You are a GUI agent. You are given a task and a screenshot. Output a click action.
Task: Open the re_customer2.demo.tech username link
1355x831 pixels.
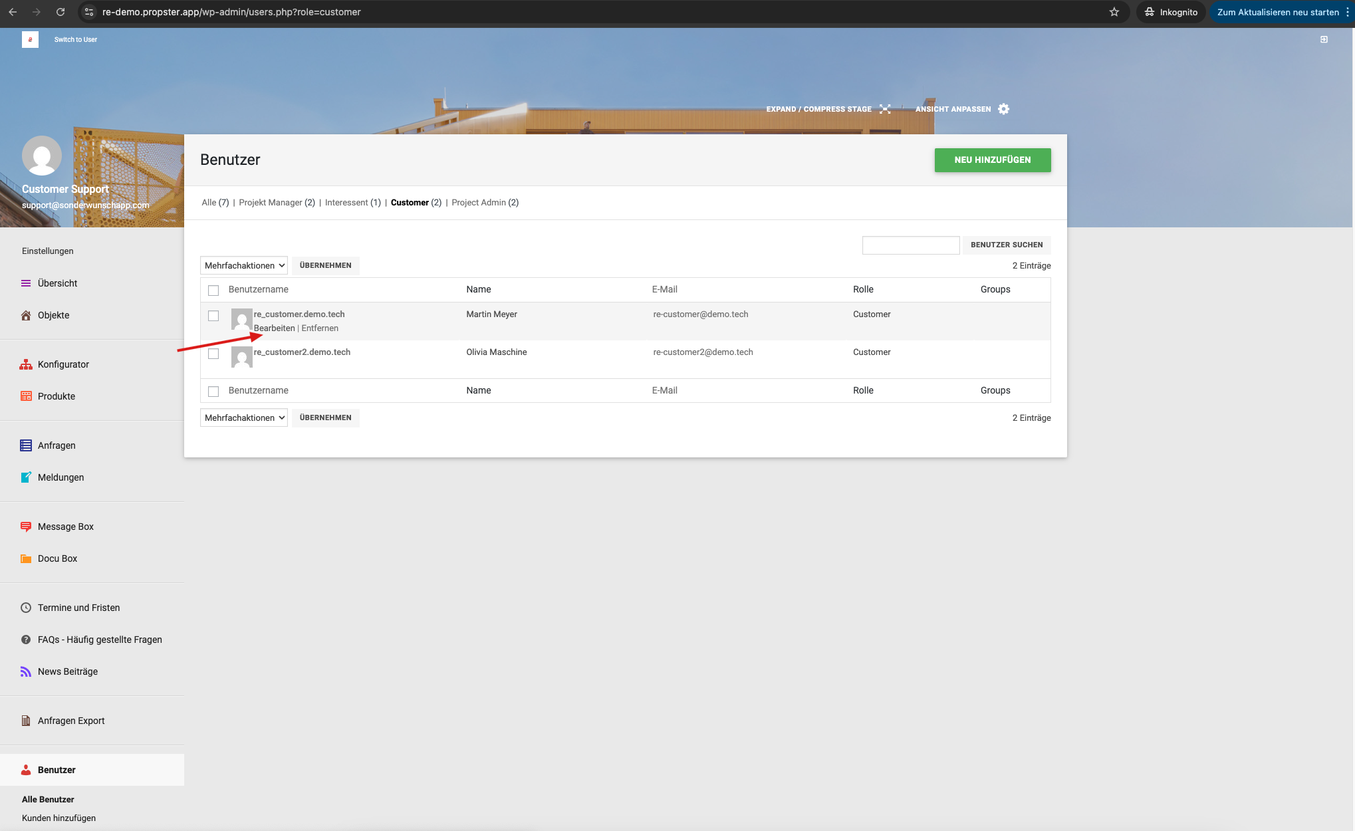pos(302,352)
